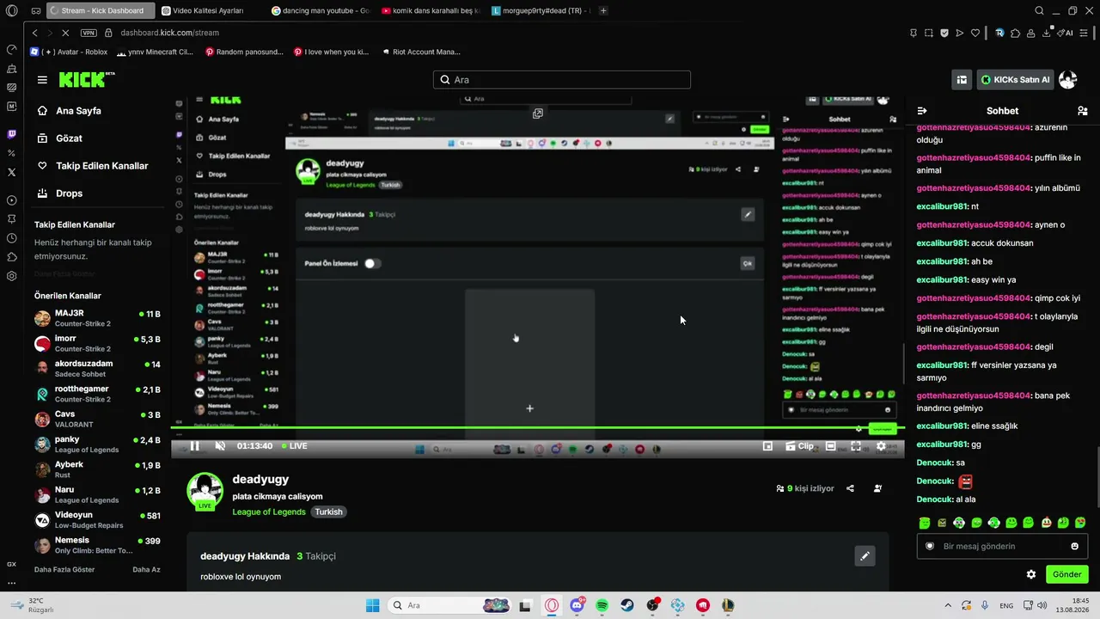Open Avatar - Roblox bookmark
The height and width of the screenshot is (619, 1100).
coord(70,52)
